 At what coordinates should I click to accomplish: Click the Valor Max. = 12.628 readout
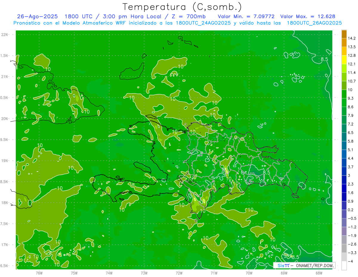pyautogui.click(x=308, y=16)
